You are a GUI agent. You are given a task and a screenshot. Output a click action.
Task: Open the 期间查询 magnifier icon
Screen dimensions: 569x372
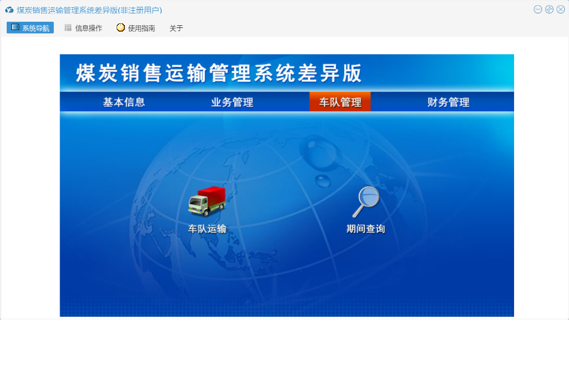366,202
